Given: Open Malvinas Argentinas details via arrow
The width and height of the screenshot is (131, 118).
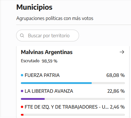Looking at the screenshot, I should pyautogui.click(x=122, y=52).
